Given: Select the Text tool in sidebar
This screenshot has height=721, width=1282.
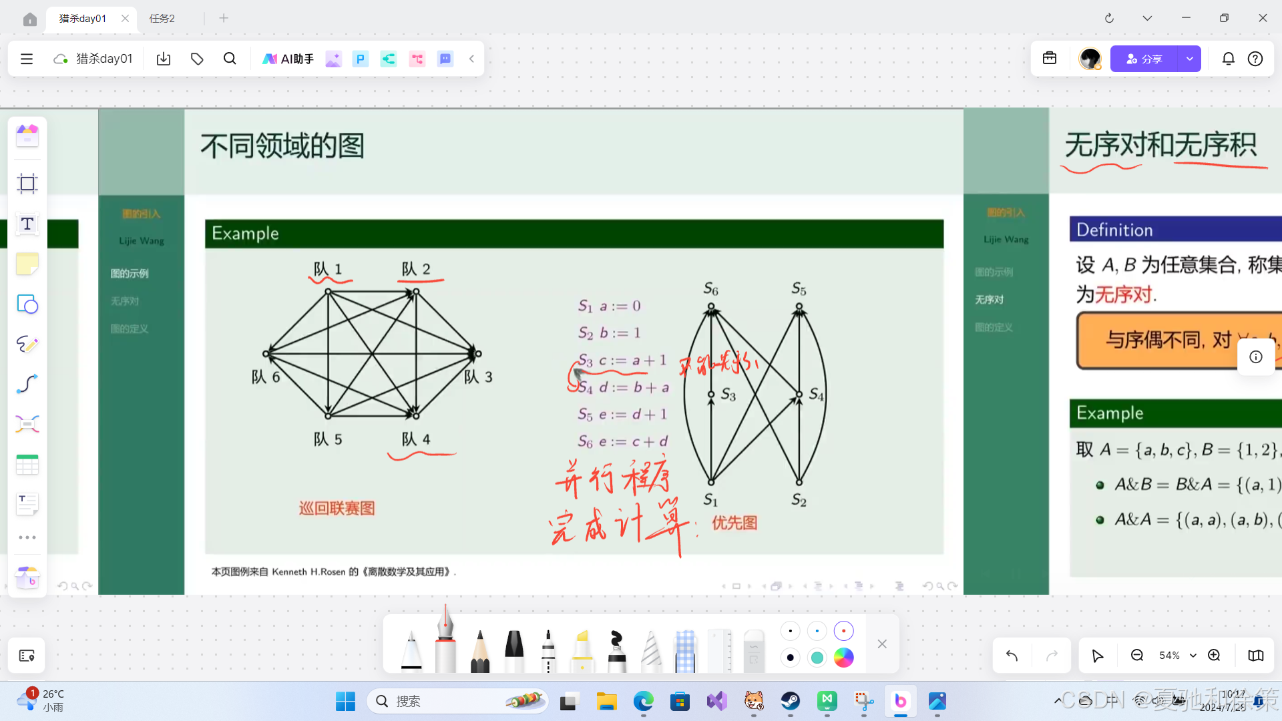Looking at the screenshot, I should coord(27,224).
